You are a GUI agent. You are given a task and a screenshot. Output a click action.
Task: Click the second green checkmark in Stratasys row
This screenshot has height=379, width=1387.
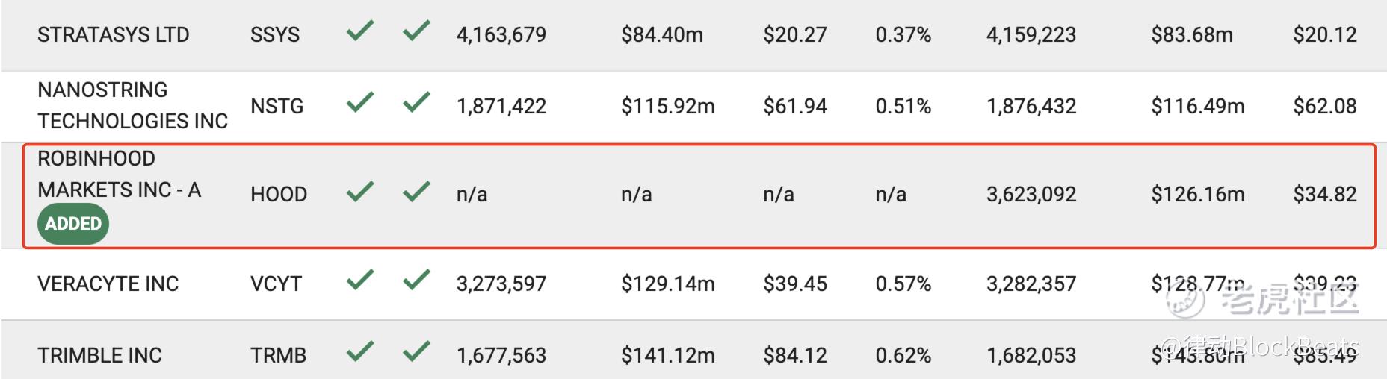[x=416, y=31]
